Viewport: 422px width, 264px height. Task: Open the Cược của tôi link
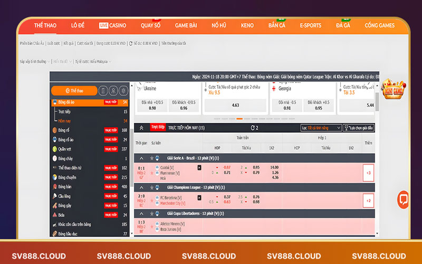pos(85,43)
